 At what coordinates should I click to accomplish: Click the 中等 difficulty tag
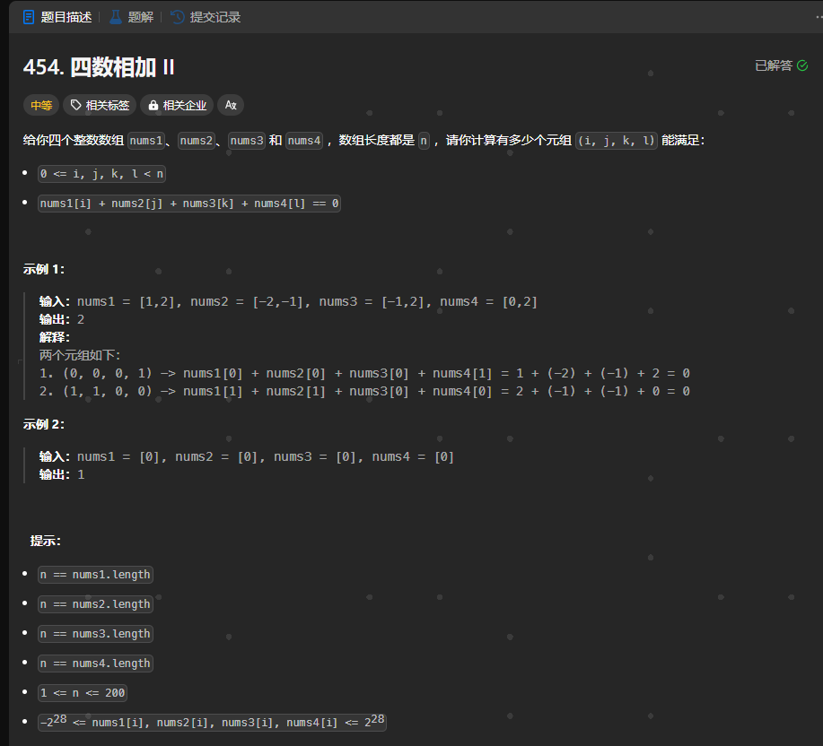pos(41,106)
